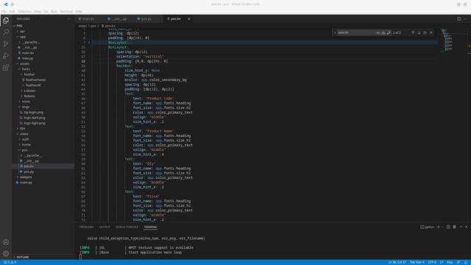Close the find widget

pos(431,32)
